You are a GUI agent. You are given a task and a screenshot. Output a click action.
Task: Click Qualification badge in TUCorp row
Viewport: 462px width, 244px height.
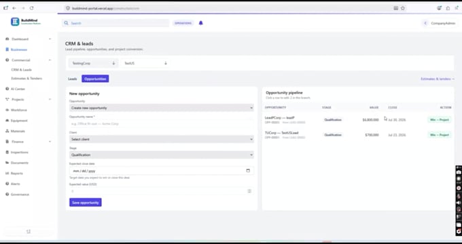pyautogui.click(x=333, y=135)
